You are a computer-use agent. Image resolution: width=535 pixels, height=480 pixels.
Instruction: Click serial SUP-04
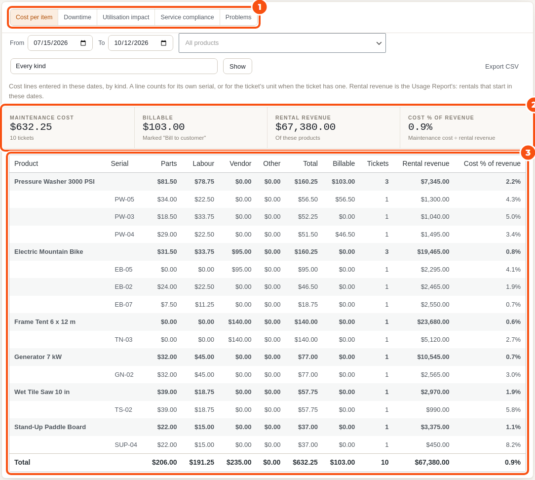coord(126,445)
